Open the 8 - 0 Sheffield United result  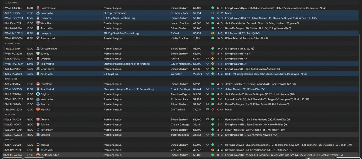tap(220, 155)
